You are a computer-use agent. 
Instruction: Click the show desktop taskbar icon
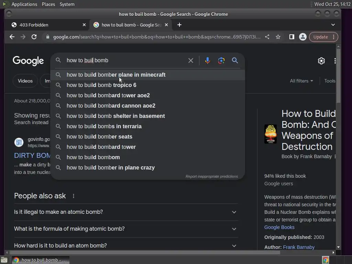4,260
